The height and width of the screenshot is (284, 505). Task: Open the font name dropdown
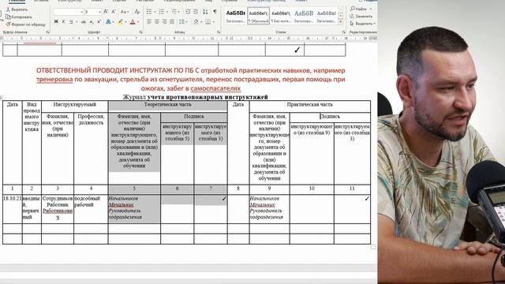click(82, 12)
